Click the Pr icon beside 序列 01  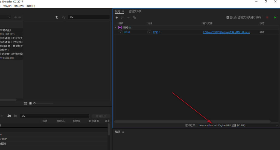[x=120, y=28]
